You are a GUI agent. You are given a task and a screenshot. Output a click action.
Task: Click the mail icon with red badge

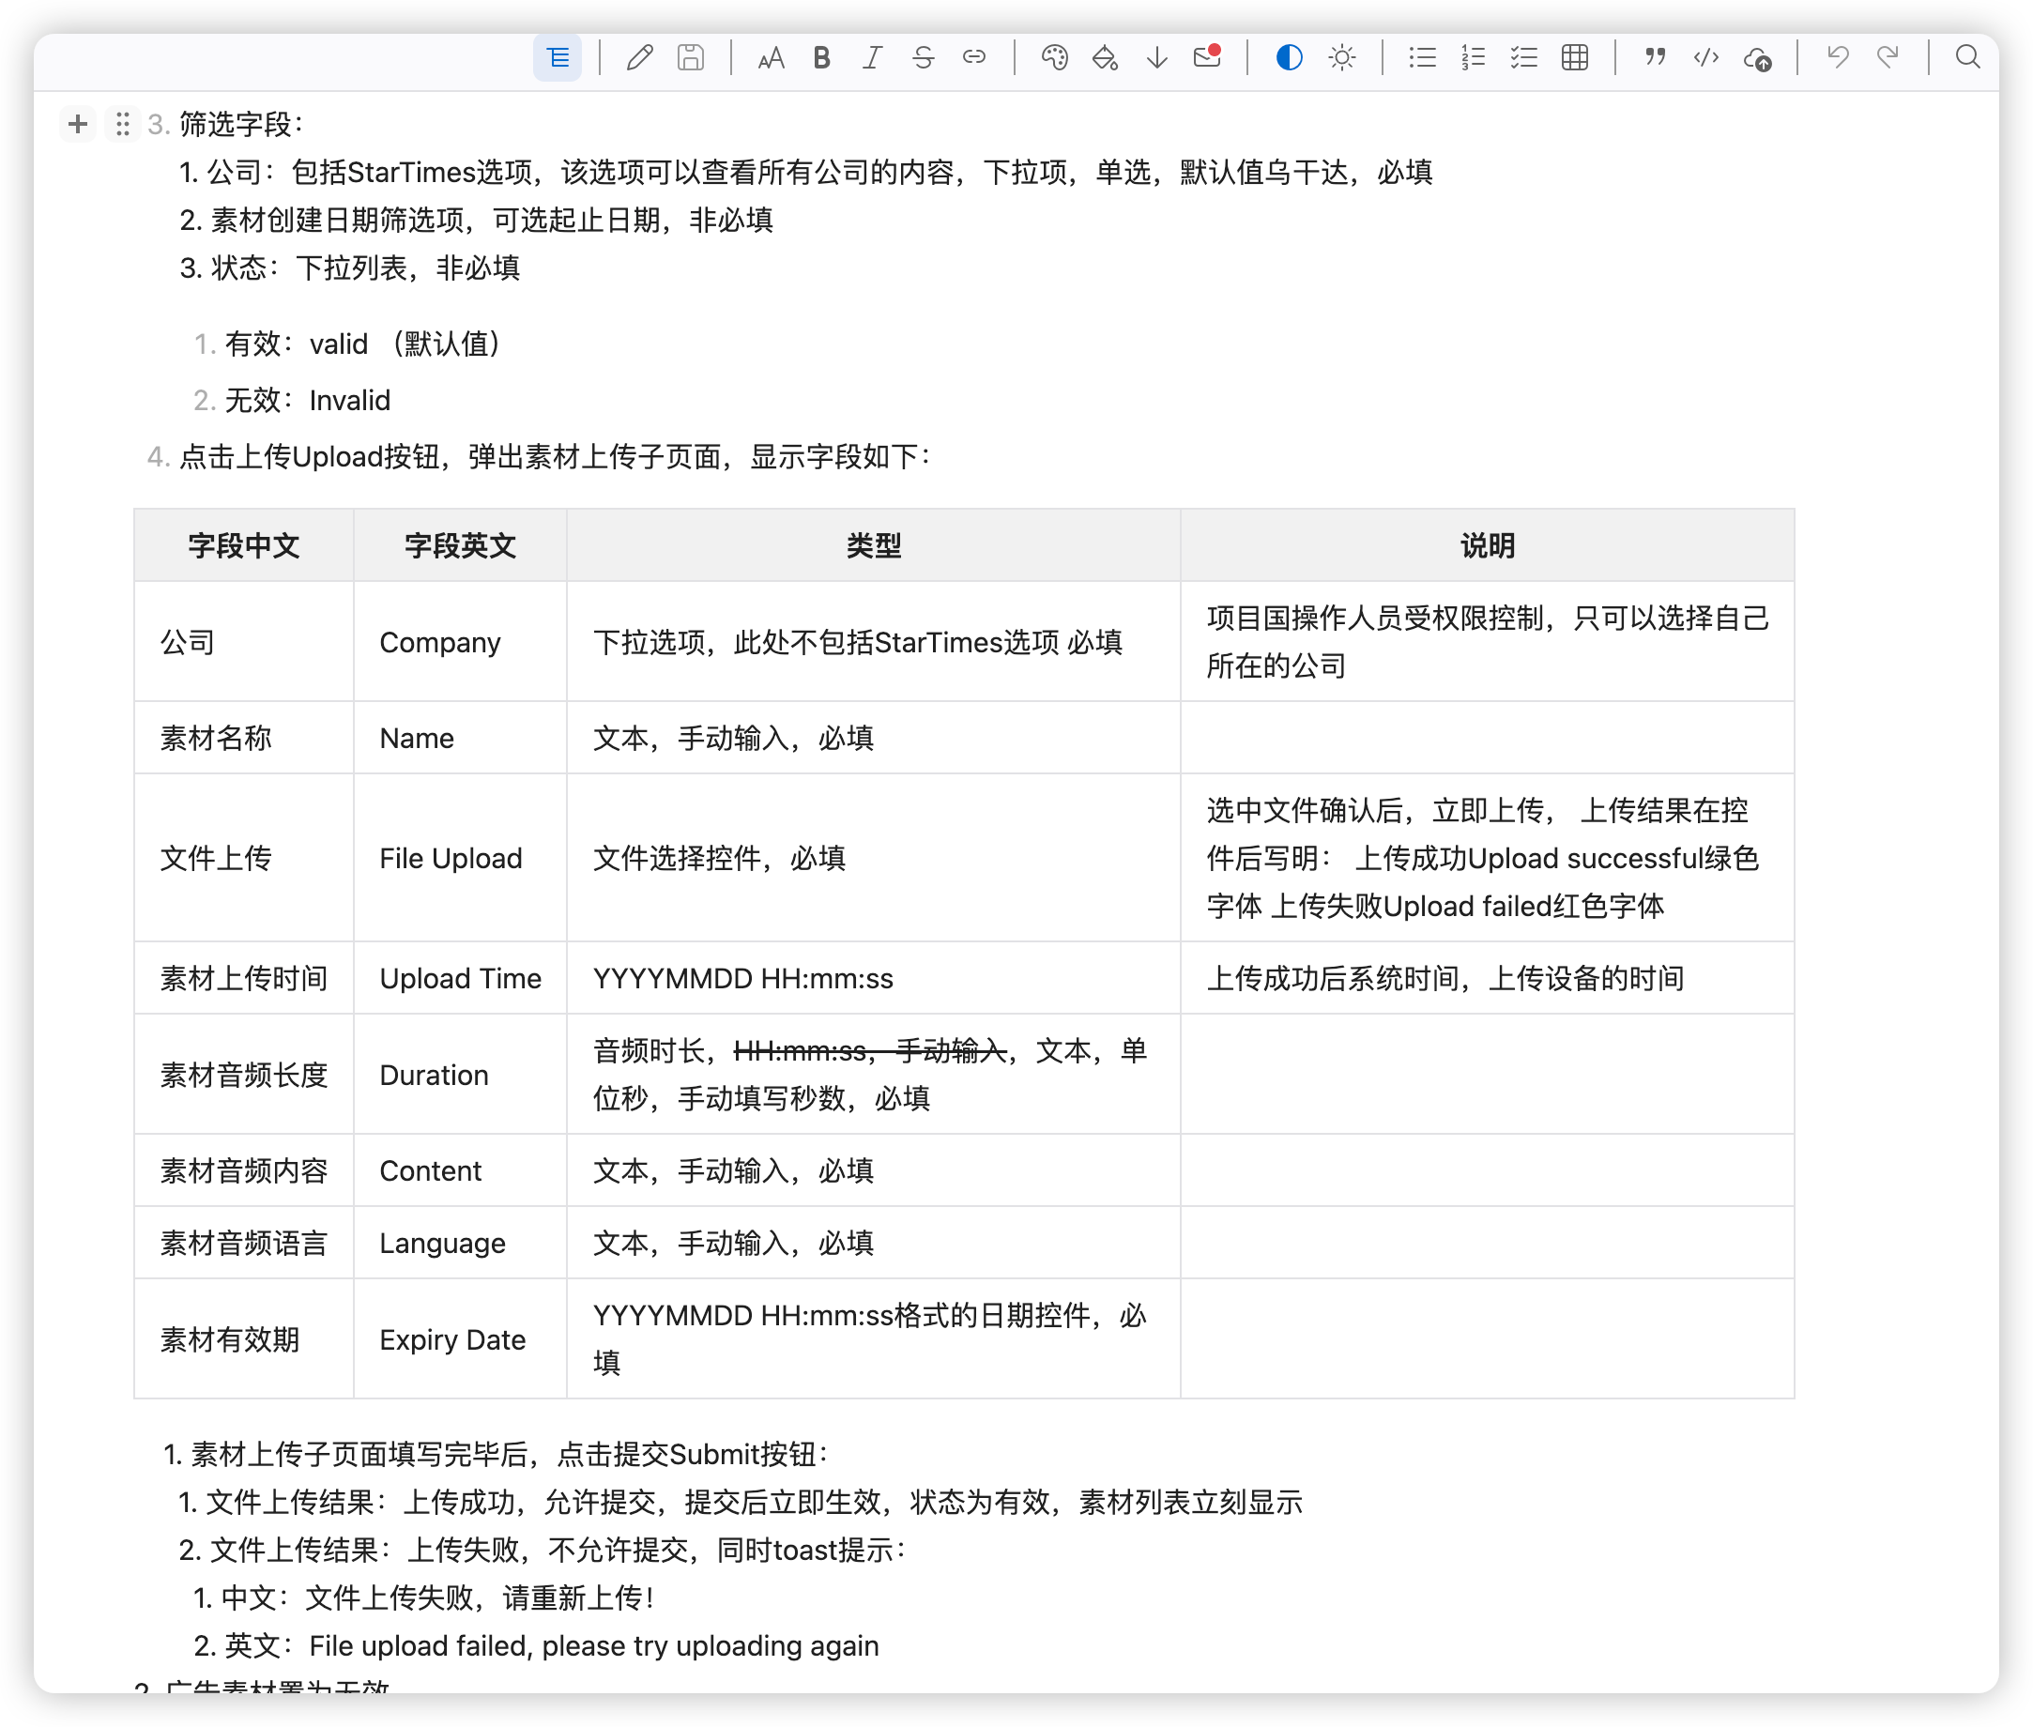pos(1208,56)
